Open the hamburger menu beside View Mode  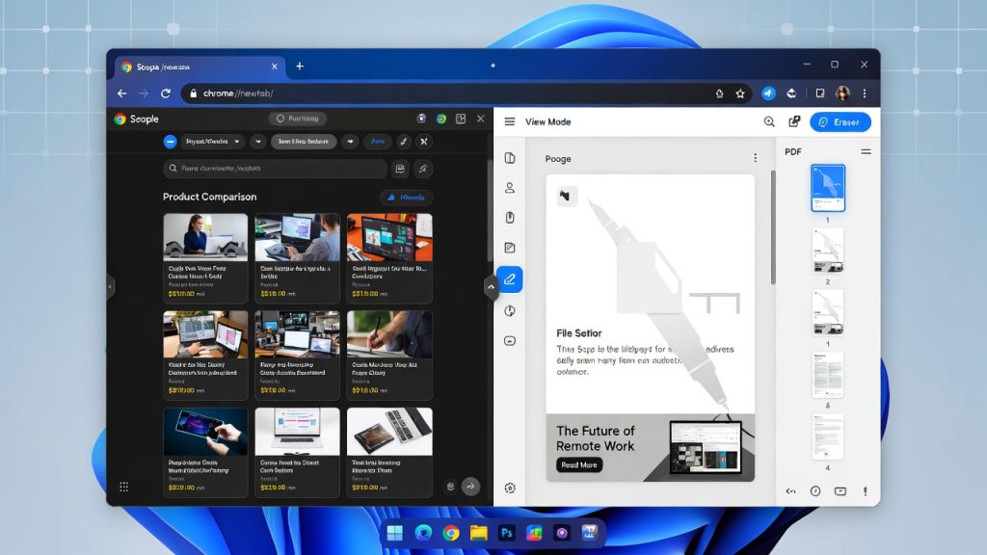coord(510,122)
